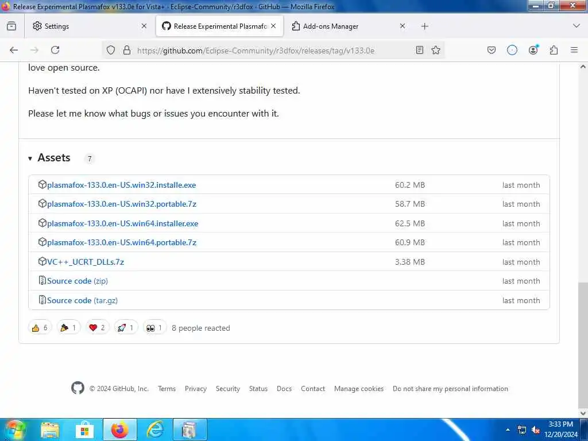Click file icon beside Source code (tar.gz)
This screenshot has width=588, height=441.
[42, 300]
